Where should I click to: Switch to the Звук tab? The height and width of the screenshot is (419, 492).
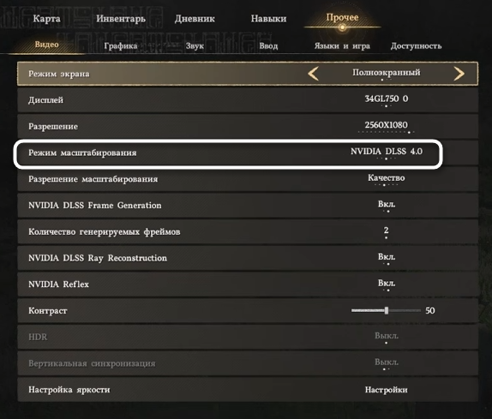coord(195,46)
